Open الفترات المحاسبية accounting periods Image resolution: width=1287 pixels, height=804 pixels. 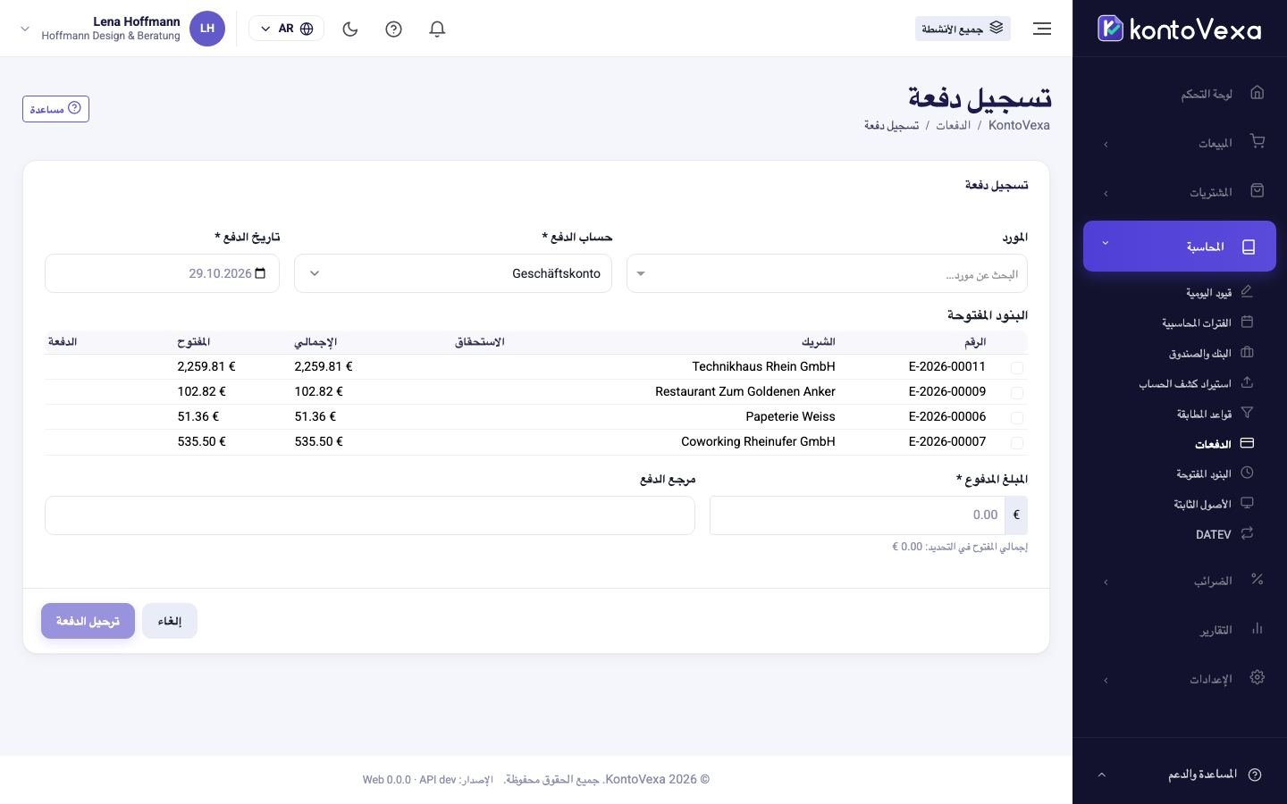tap(1197, 322)
